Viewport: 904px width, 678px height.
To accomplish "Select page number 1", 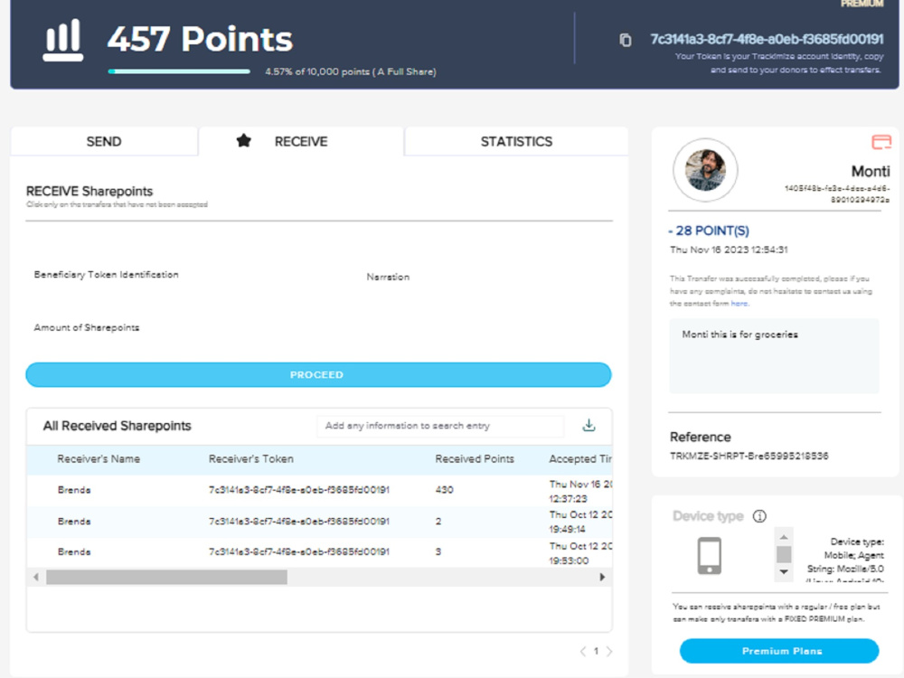I will coord(596,652).
